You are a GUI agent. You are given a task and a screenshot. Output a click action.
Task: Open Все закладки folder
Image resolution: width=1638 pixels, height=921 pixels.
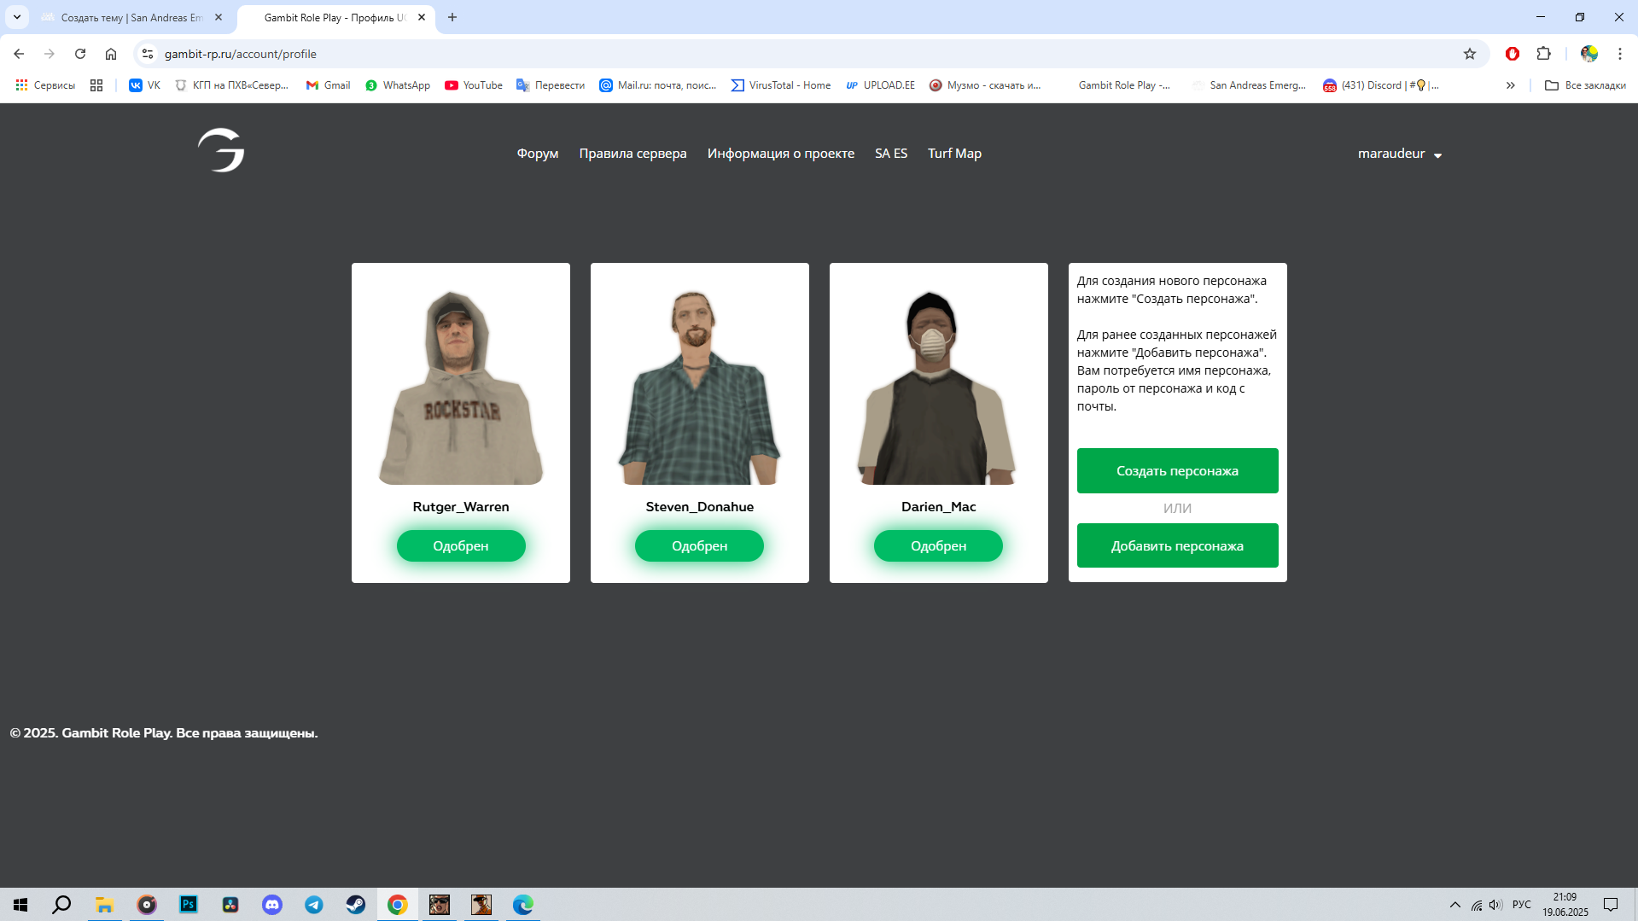point(1585,85)
